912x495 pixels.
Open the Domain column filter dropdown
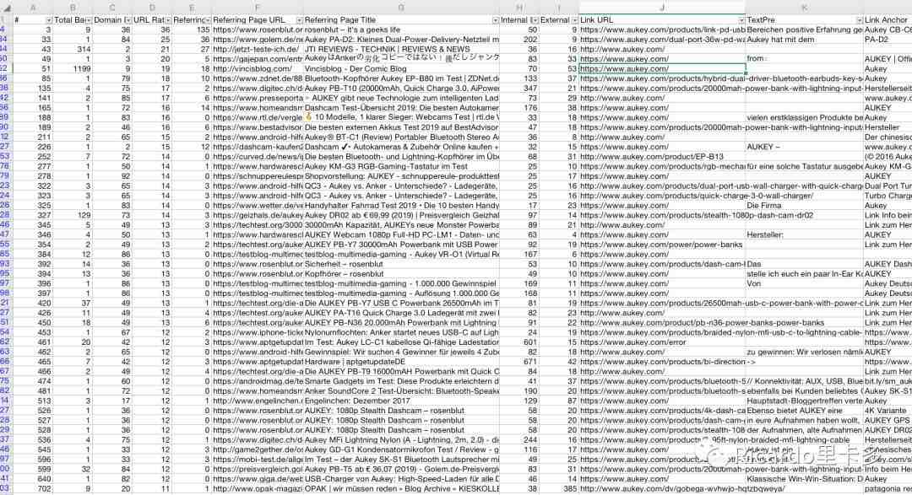pyautogui.click(x=127, y=20)
